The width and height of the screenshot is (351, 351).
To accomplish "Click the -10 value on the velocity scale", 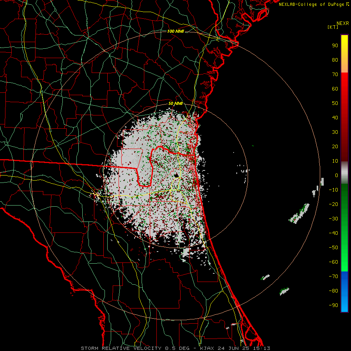I will tap(333, 190).
